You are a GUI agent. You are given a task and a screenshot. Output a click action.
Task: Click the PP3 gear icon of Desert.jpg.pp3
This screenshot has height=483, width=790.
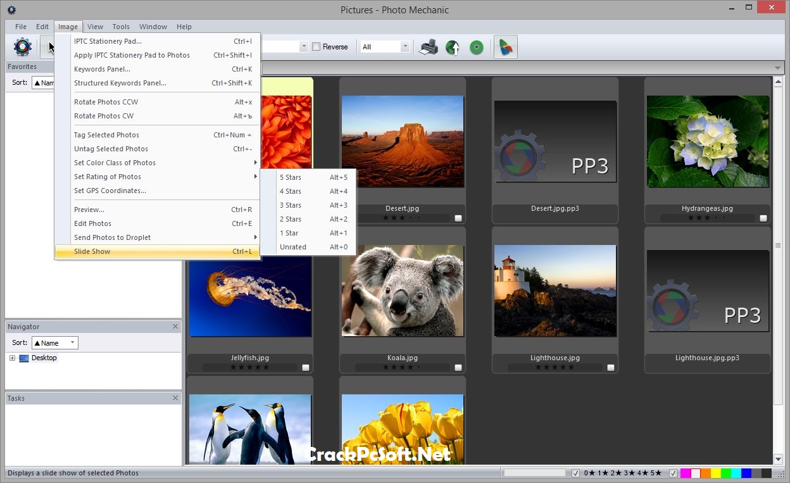[520, 156]
